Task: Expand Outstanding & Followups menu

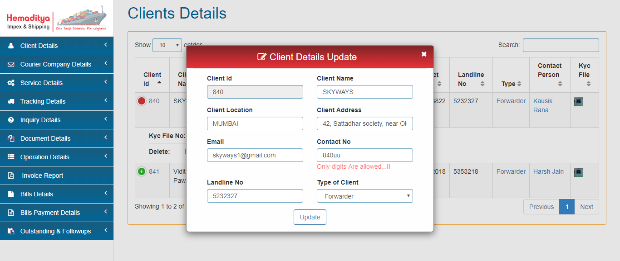Action: pos(57,231)
